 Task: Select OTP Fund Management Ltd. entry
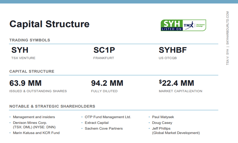coord(108,117)
